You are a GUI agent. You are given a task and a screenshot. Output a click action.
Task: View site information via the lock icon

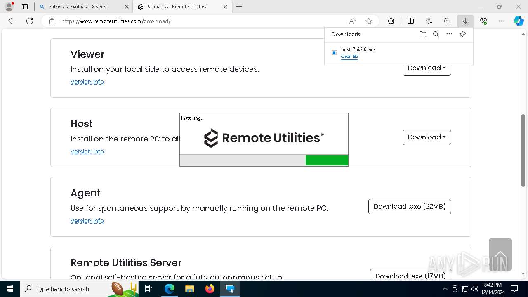click(x=52, y=21)
